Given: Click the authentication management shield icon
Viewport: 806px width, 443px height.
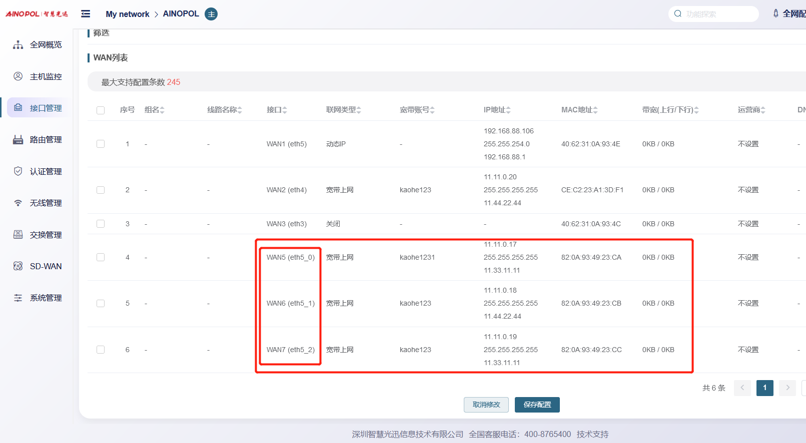Looking at the screenshot, I should coord(18,171).
